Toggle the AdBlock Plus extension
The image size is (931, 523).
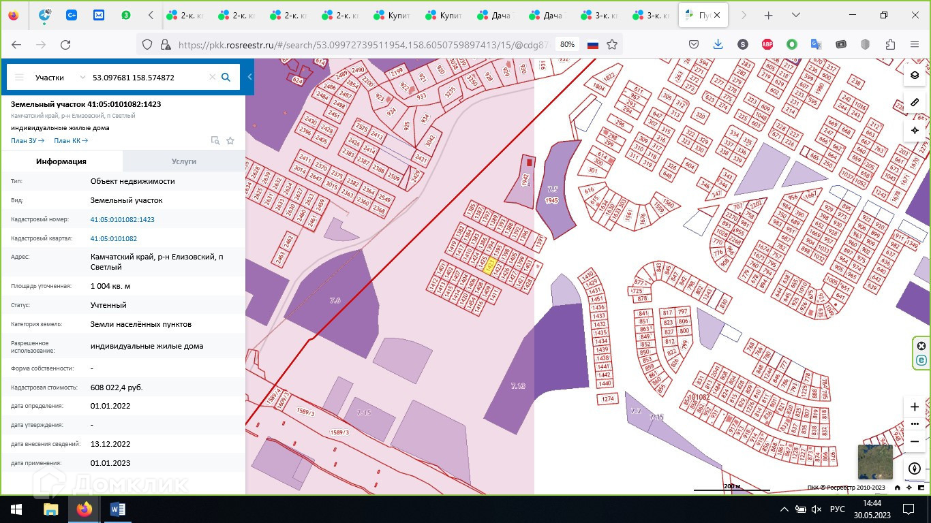pos(767,44)
